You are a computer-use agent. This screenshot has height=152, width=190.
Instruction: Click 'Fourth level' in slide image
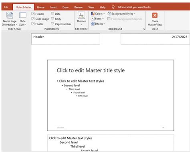pos(79,92)
